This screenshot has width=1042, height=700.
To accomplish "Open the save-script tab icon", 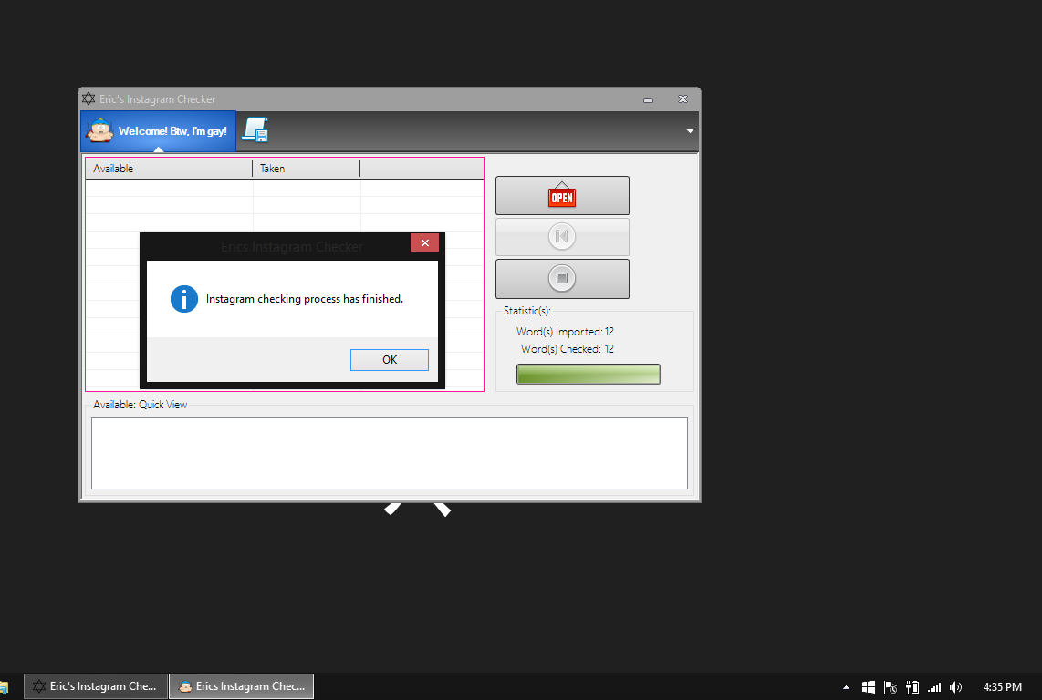I will [x=255, y=130].
